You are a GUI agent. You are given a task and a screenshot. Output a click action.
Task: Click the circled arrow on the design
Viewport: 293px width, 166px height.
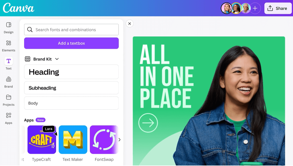coord(148,123)
